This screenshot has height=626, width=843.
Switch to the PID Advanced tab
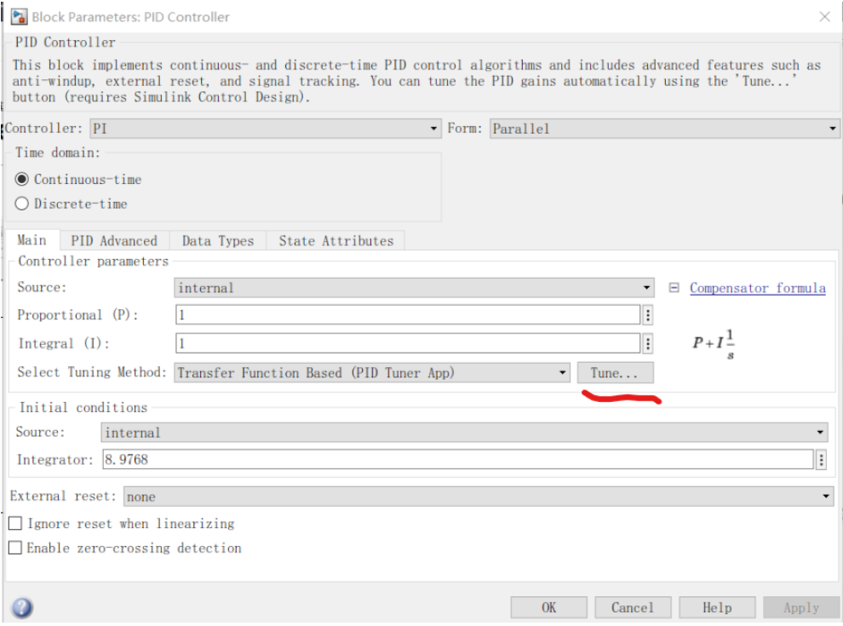(114, 241)
